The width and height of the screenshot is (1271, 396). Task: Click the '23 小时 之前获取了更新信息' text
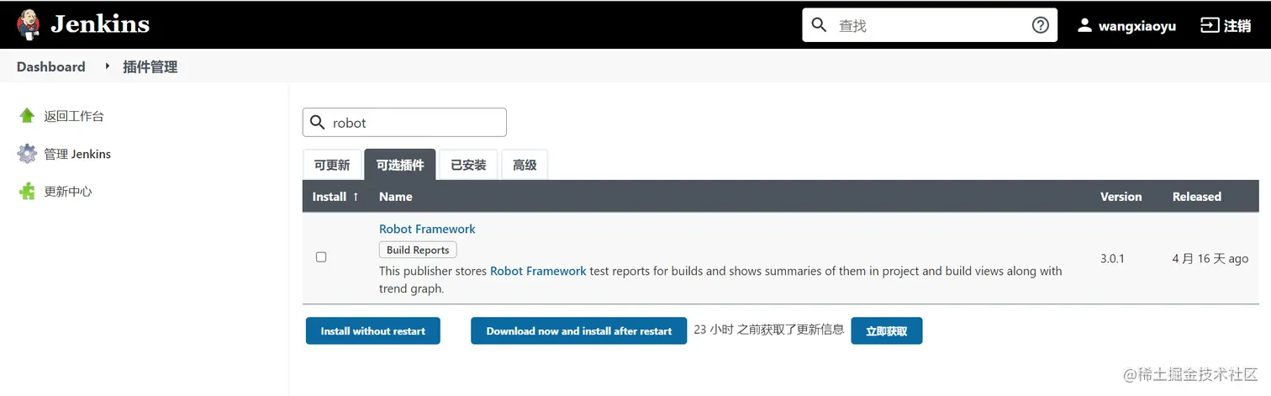pyautogui.click(x=769, y=330)
